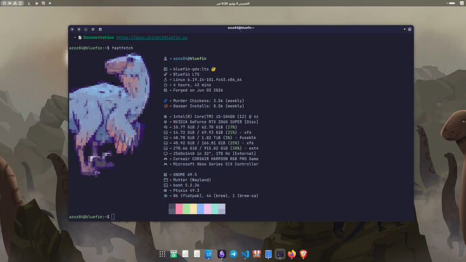Open the blue document app in dock
The image size is (466, 262).
pos(209,254)
